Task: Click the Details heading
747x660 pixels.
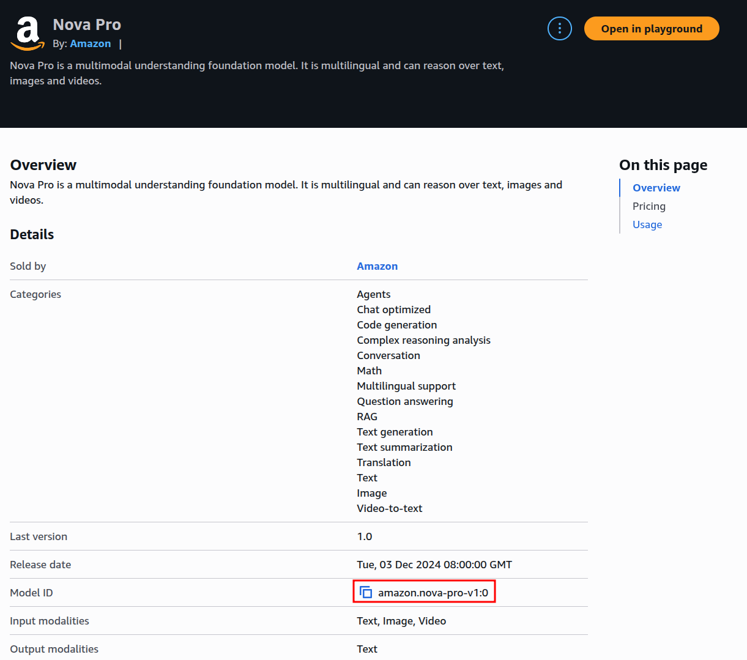Action: pos(32,234)
